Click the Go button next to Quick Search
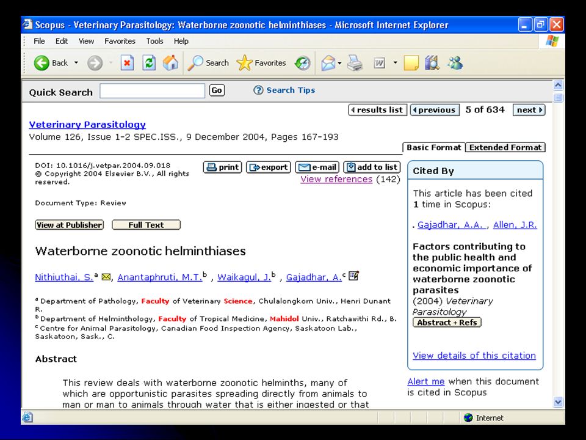 point(217,90)
